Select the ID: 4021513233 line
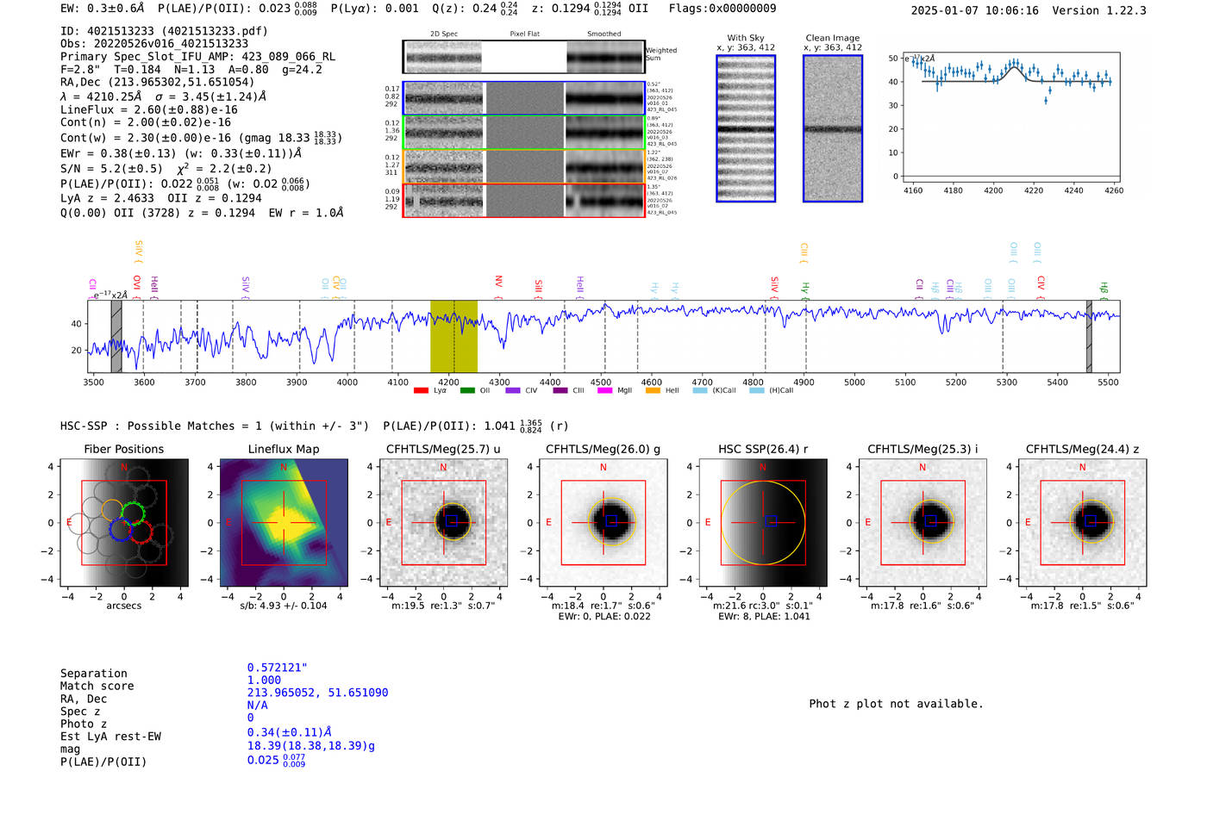 pos(164,31)
